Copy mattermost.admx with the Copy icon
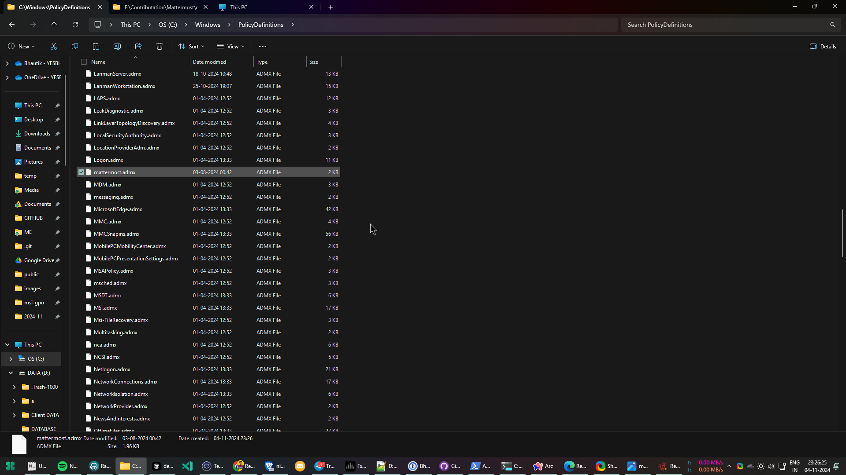846x475 pixels. tap(75, 46)
